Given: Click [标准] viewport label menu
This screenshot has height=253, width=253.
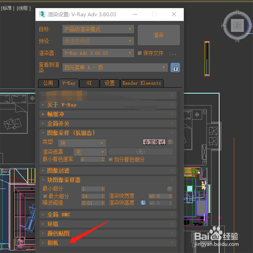Looking at the screenshot, I should click(x=8, y=8).
